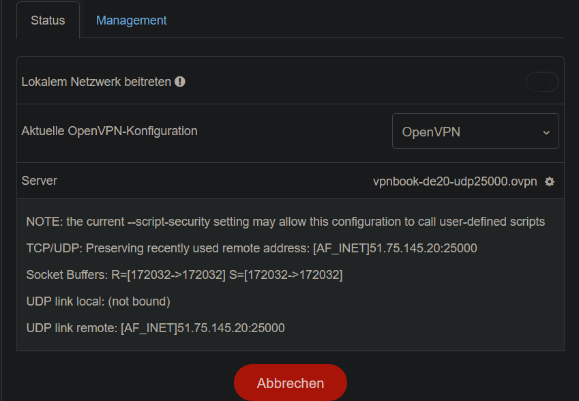Click the script-security NOTE log line
Image resolution: width=579 pixels, height=401 pixels.
[x=285, y=222]
